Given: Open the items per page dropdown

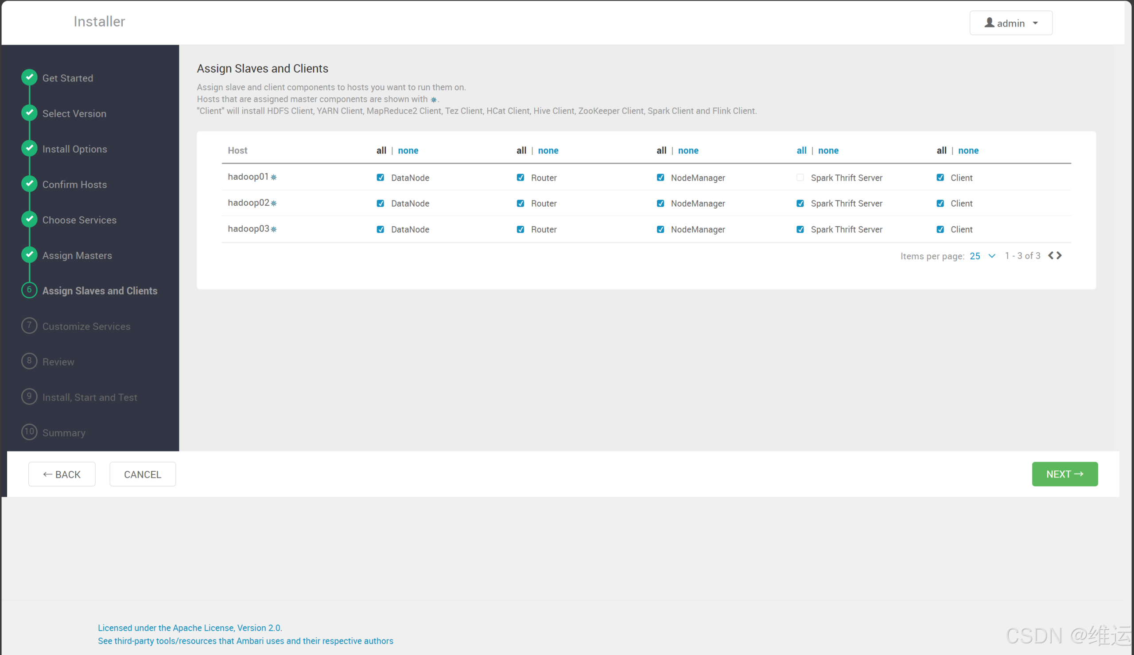Looking at the screenshot, I should [x=983, y=256].
